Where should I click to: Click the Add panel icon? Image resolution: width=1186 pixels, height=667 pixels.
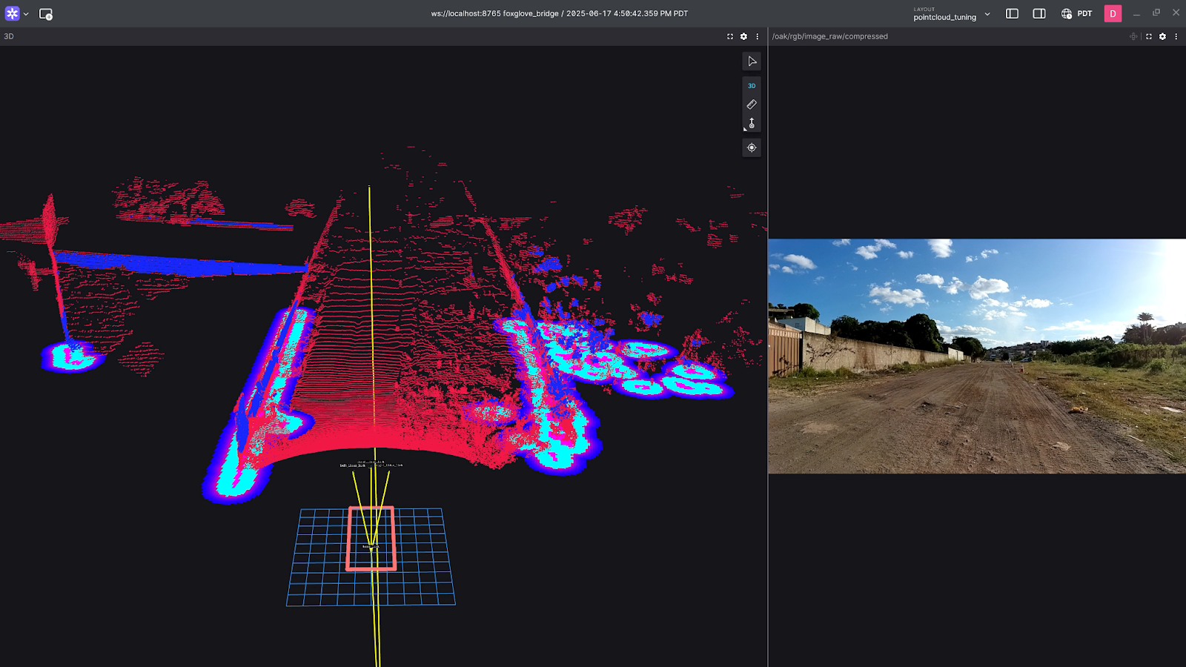45,14
